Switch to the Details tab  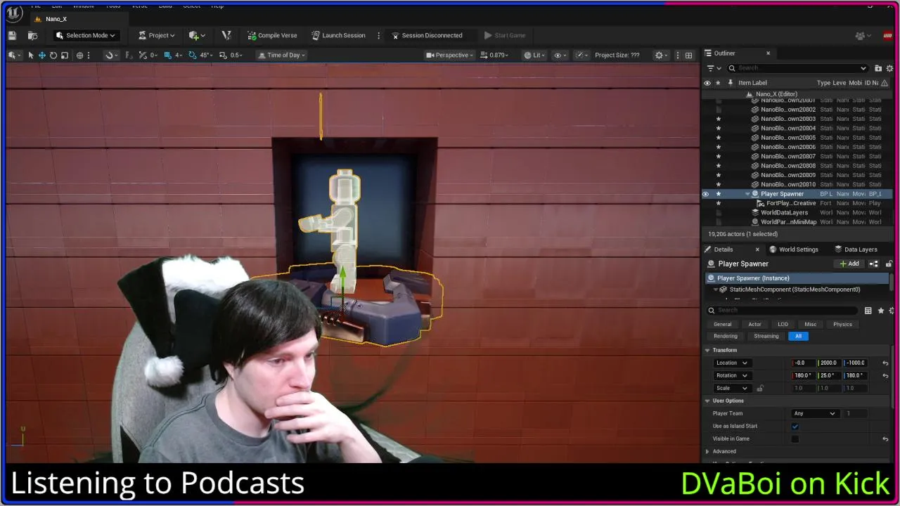[x=723, y=249]
